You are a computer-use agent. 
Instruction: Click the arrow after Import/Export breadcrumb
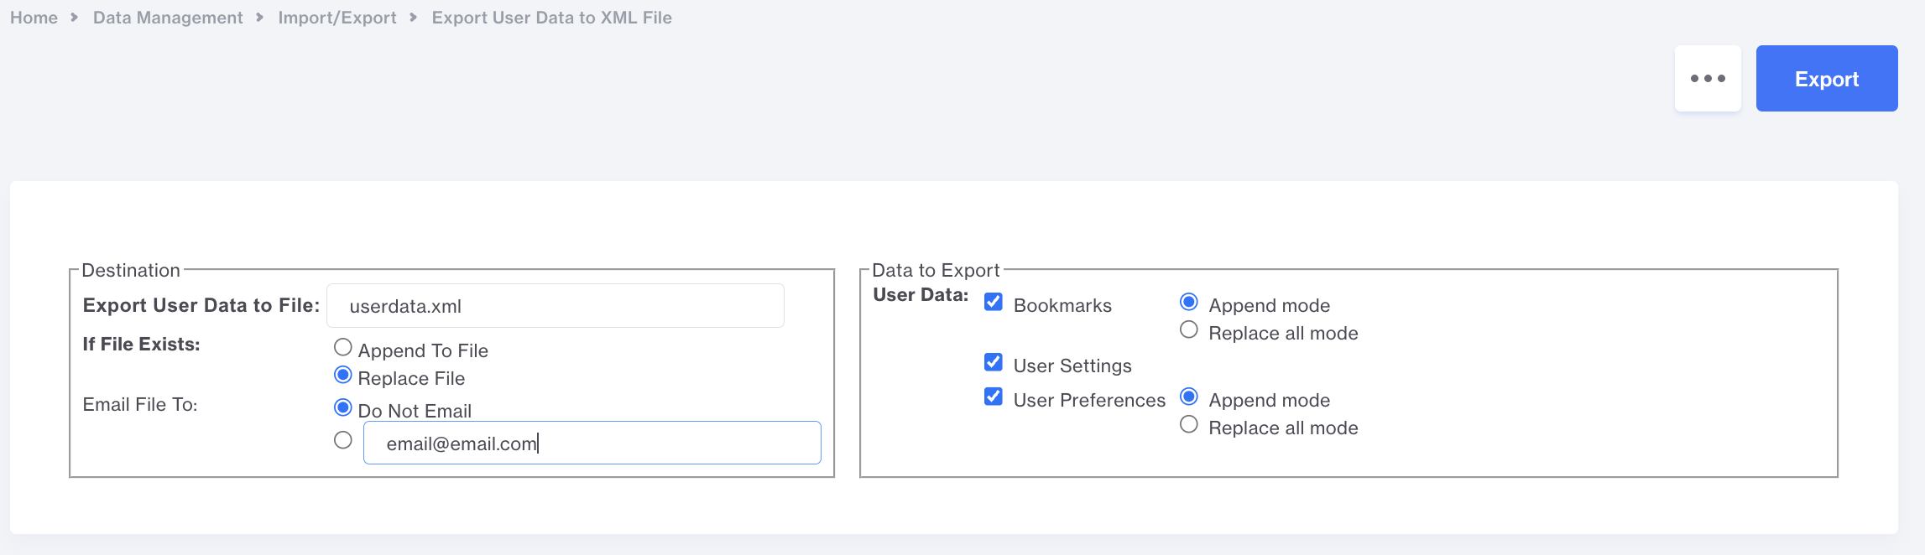click(x=414, y=18)
